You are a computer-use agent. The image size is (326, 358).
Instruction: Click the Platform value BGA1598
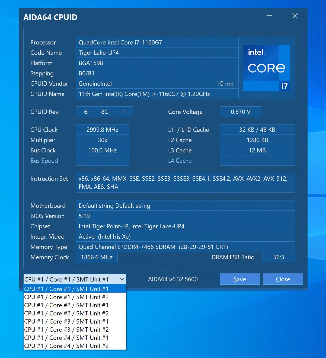157,63
